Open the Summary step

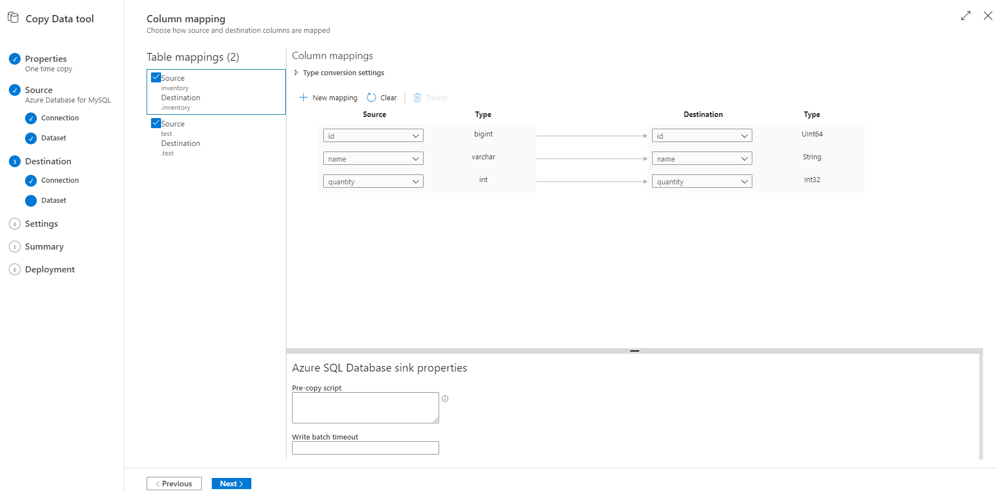pyautogui.click(x=44, y=247)
